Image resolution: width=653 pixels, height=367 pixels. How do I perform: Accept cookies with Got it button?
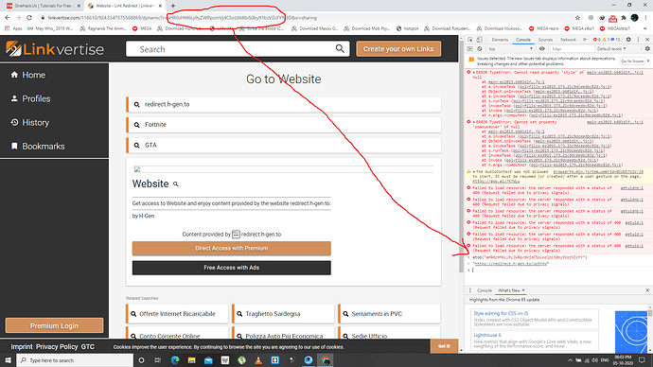click(x=444, y=346)
